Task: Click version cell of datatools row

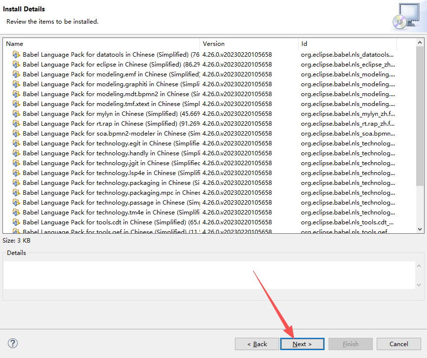Action: pos(237,55)
